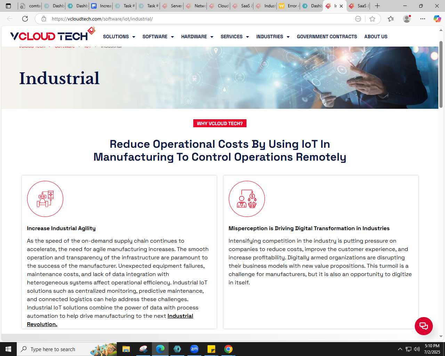Open the Windows Start menu

tap(8, 349)
